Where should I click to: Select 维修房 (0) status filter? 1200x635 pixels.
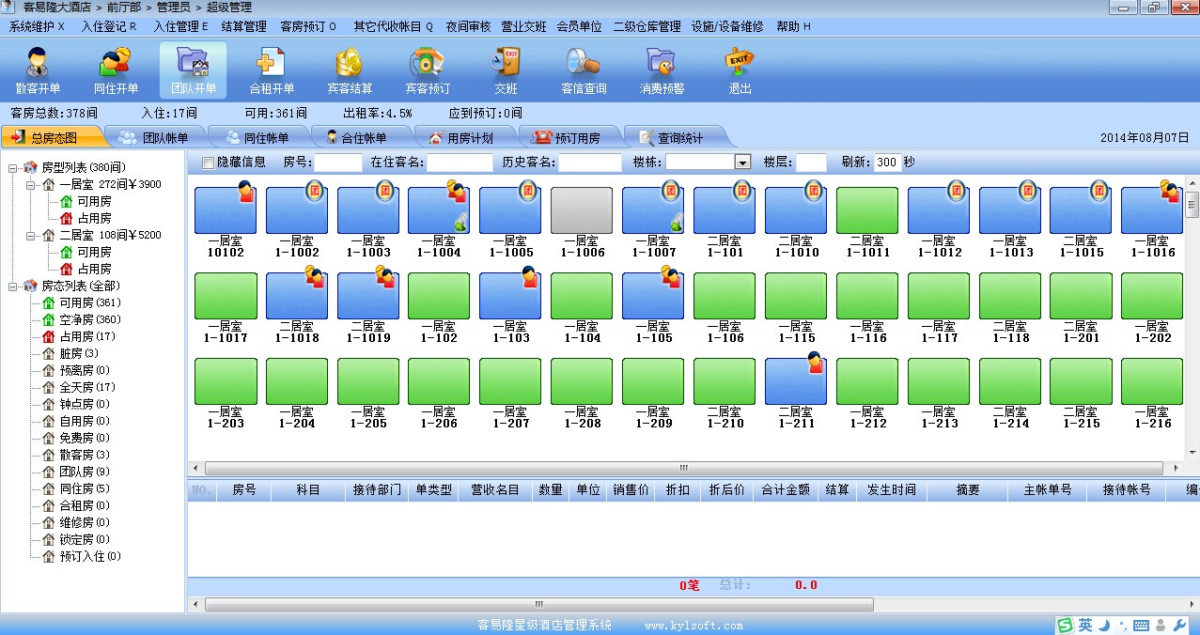click(85, 522)
